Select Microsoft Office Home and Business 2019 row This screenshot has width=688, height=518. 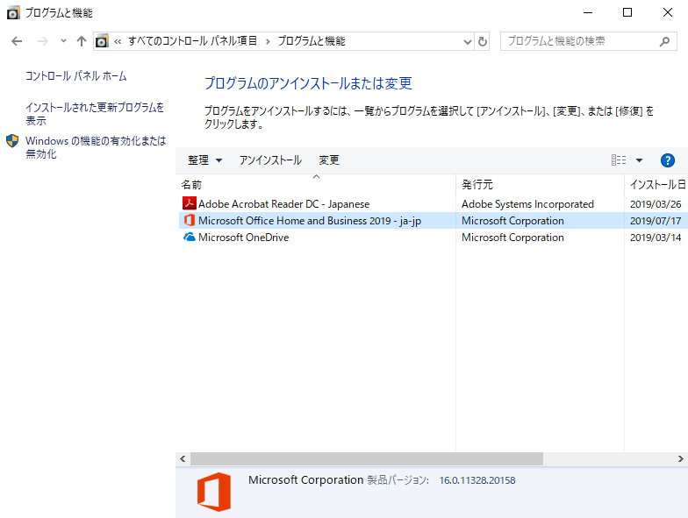pyautogui.click(x=434, y=221)
